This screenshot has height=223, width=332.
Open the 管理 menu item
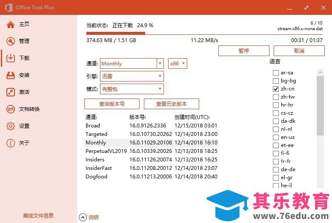[24, 41]
